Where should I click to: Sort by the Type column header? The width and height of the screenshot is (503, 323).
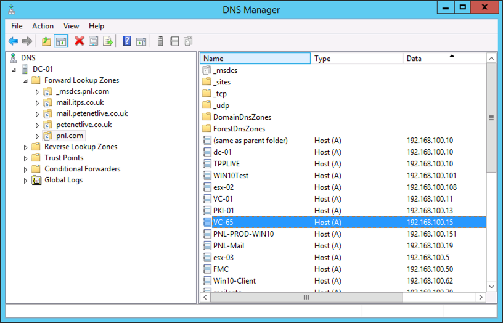357,59
